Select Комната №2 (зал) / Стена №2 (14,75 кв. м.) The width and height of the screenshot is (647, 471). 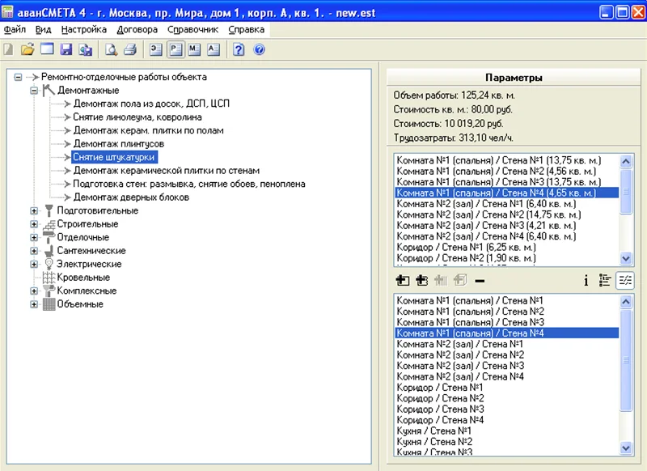pos(488,215)
